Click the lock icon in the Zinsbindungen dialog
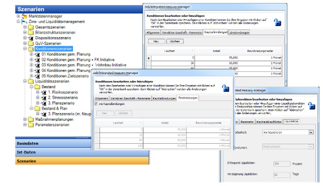Viewport: 323px width, 186px height. click(225, 88)
